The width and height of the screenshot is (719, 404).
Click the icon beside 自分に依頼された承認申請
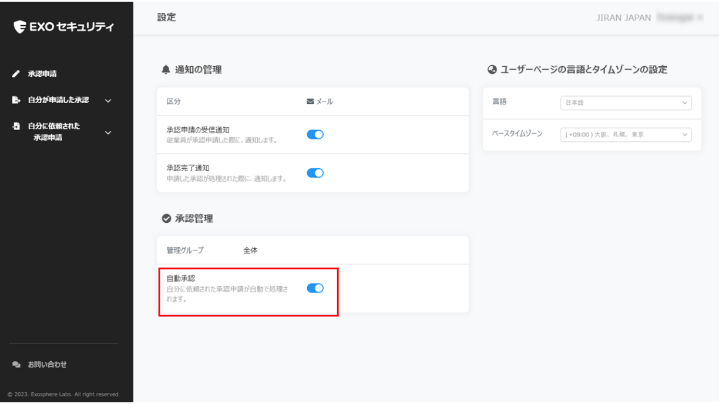coord(16,126)
